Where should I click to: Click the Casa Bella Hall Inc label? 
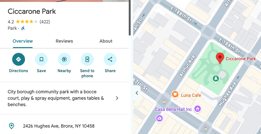[x=173, y=110]
